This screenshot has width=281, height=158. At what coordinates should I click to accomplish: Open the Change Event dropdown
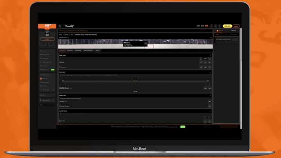coord(64,38)
